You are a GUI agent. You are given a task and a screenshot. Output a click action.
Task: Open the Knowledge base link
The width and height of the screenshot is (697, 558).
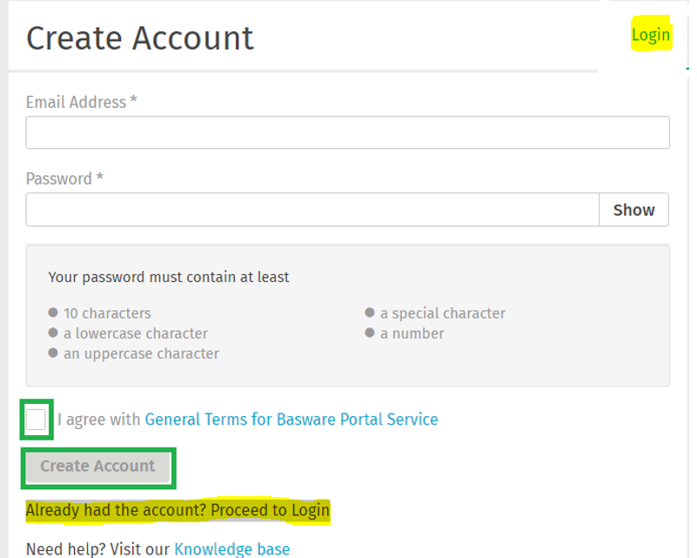tap(231, 549)
